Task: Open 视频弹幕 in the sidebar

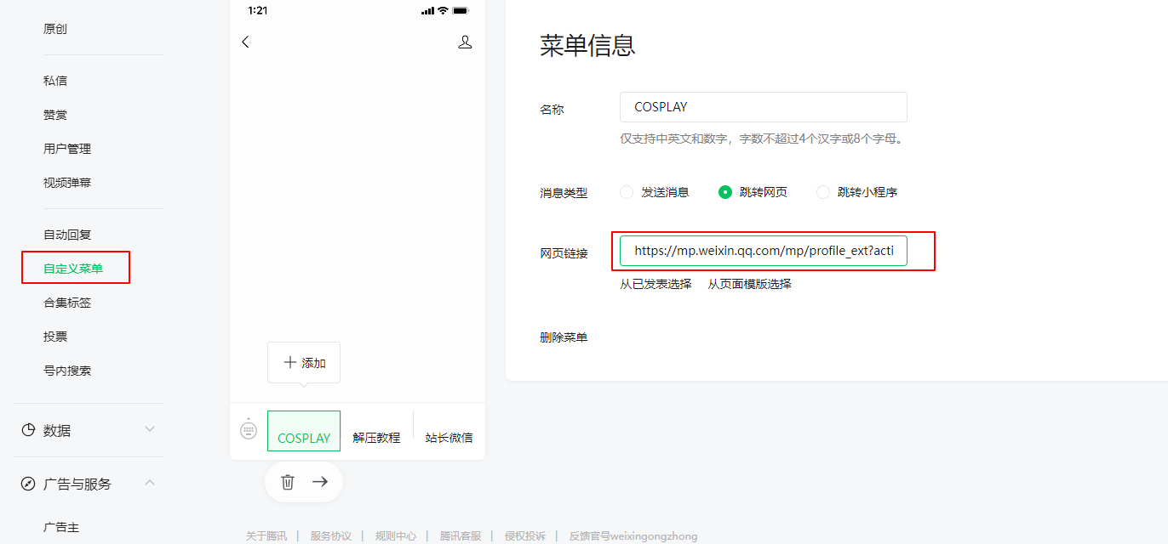Action: [x=67, y=183]
